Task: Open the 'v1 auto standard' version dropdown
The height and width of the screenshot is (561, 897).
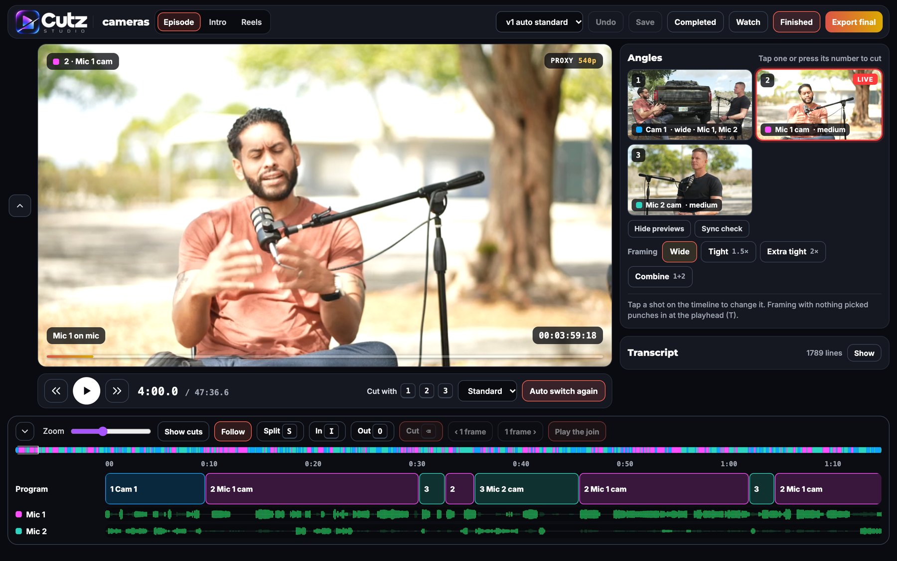Action: pos(539,22)
